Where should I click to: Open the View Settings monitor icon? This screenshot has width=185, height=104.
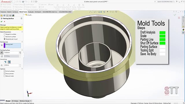click(116, 12)
